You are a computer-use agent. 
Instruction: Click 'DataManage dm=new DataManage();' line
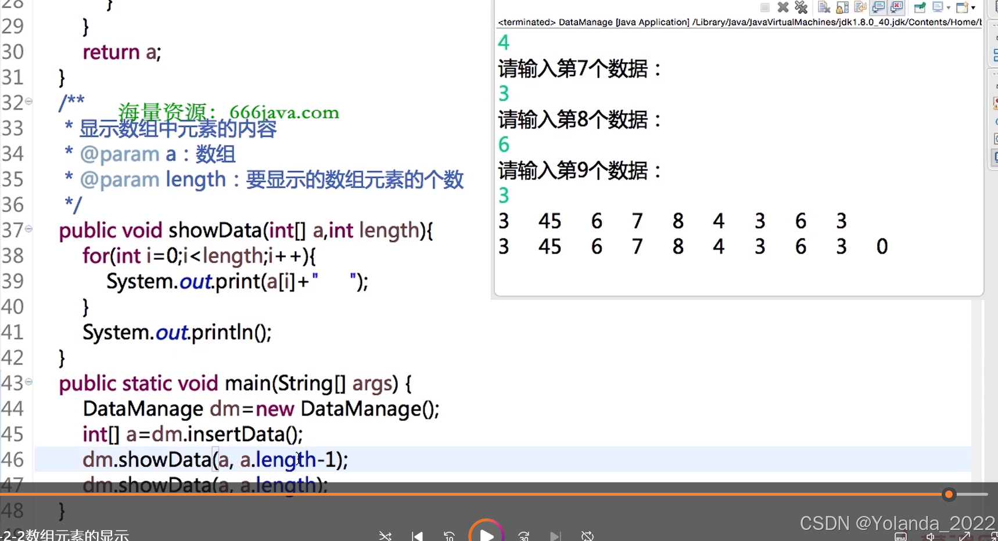point(261,409)
